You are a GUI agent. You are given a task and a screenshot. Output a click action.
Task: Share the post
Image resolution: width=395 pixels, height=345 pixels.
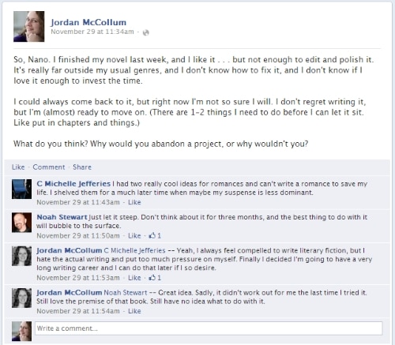tap(82, 167)
